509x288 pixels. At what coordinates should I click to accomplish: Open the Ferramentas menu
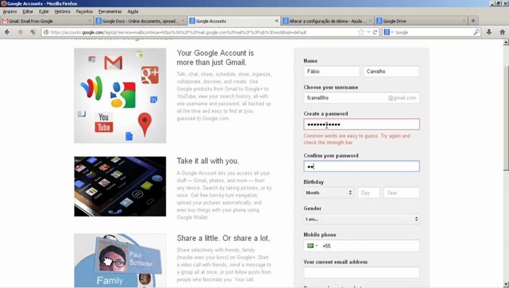pos(110,12)
